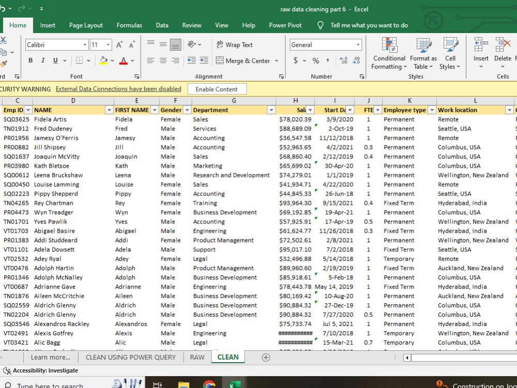517x388 pixels.
Task: Increase the cell indent
Action: click(204, 61)
